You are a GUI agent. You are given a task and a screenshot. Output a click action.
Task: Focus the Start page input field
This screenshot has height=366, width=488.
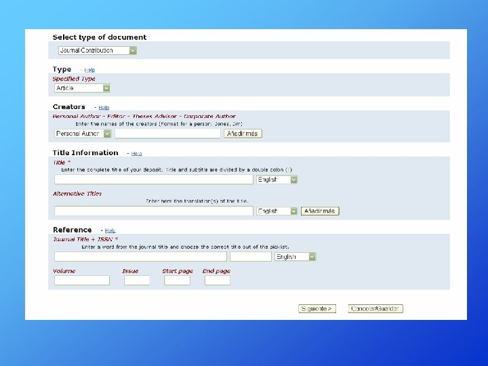[177, 280]
